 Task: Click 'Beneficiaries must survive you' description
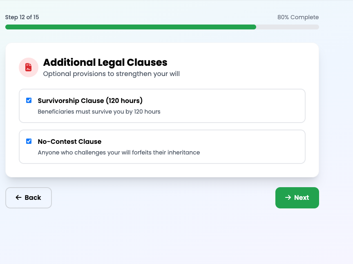(x=99, y=112)
